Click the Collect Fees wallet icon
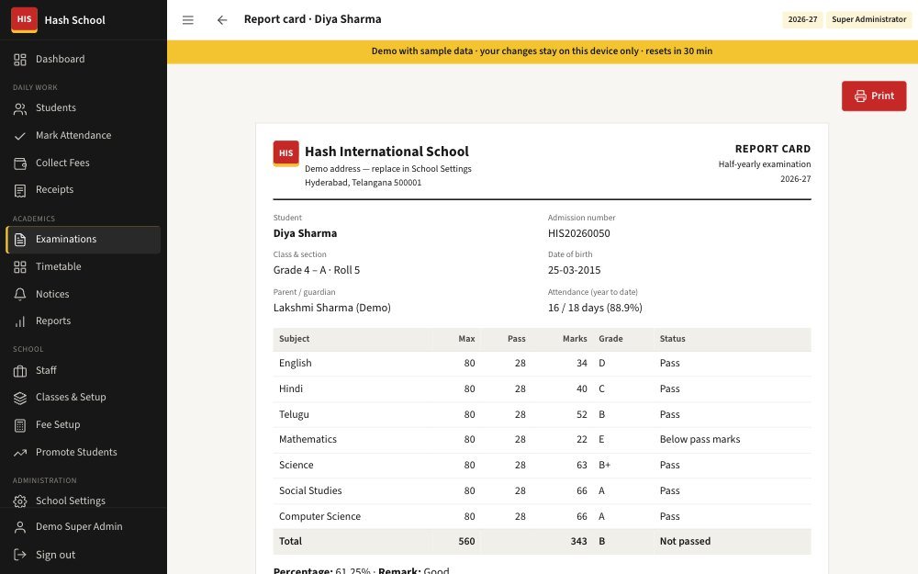The width and height of the screenshot is (918, 574). point(20,163)
